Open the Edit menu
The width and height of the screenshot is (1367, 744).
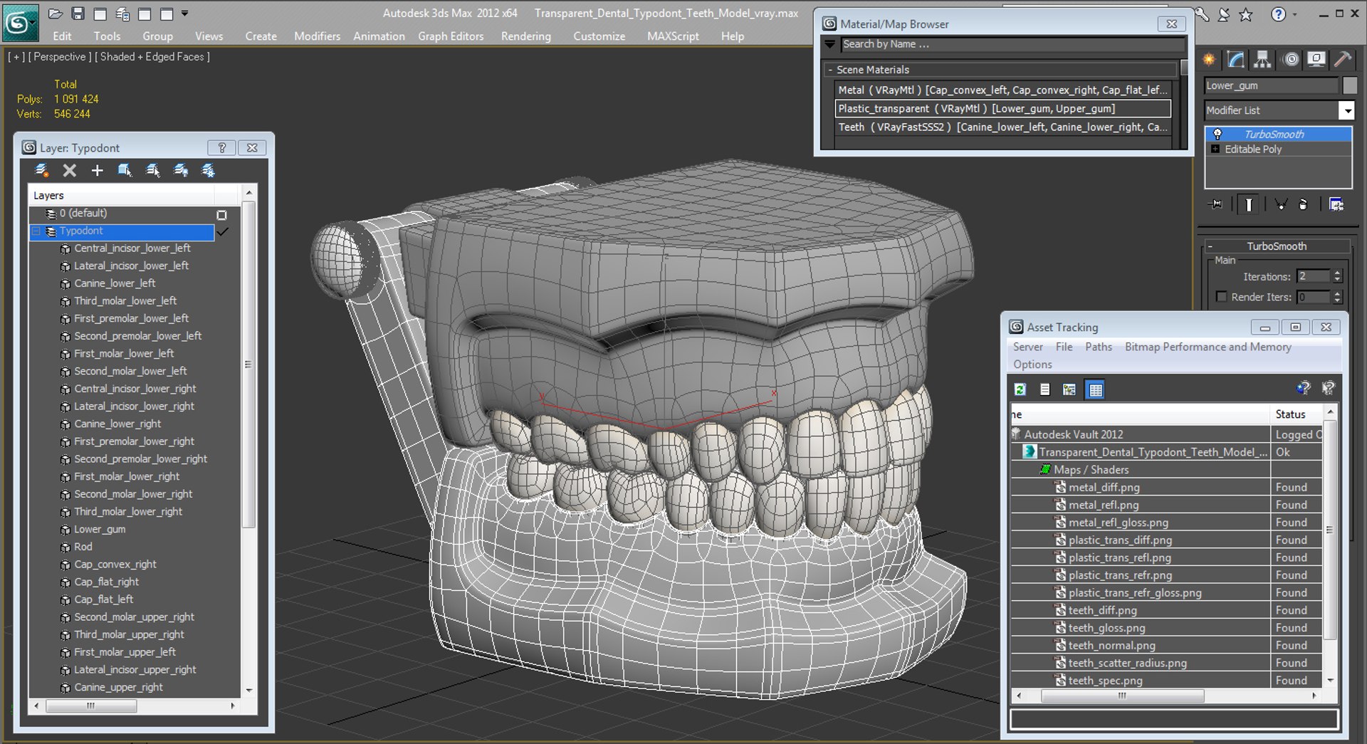62,36
